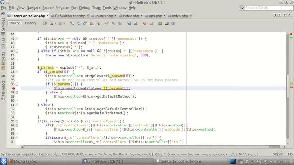This screenshot has height=165, width=294.
Task: Click the Shift Line Left icon
Action: (129, 23)
